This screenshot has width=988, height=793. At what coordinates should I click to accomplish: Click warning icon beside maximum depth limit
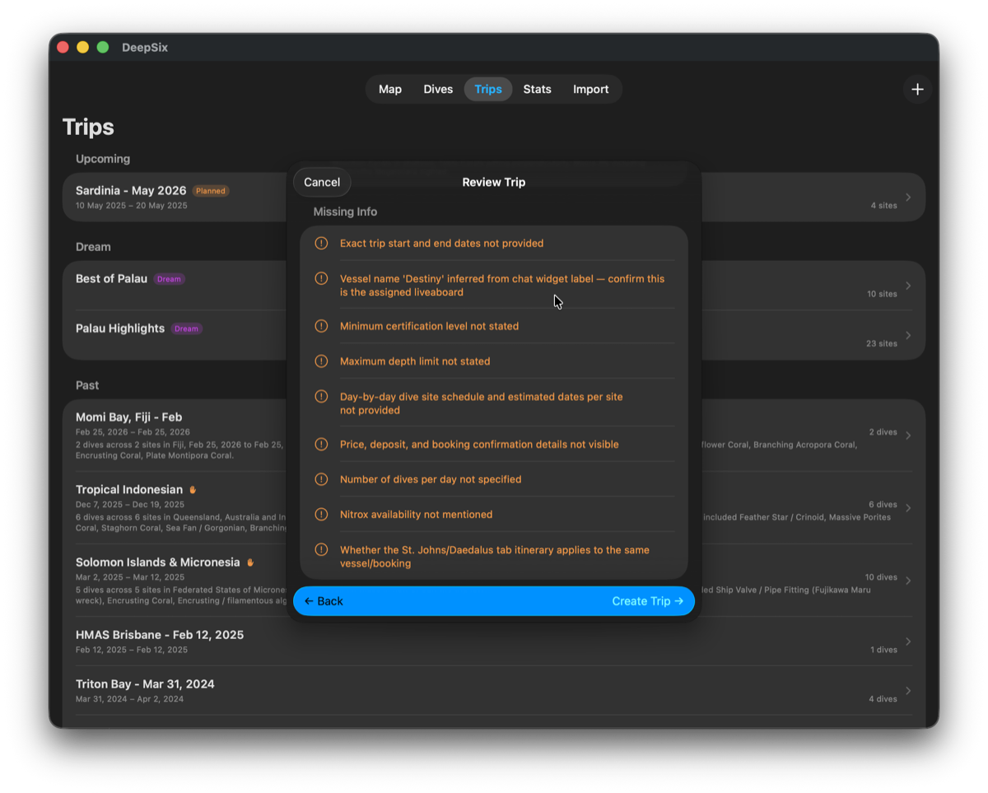coord(322,361)
